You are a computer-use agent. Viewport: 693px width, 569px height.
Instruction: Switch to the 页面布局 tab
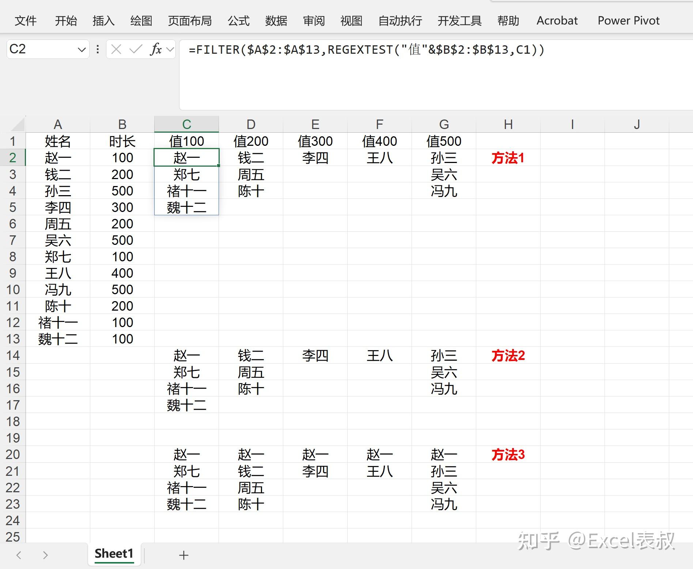pyautogui.click(x=190, y=21)
